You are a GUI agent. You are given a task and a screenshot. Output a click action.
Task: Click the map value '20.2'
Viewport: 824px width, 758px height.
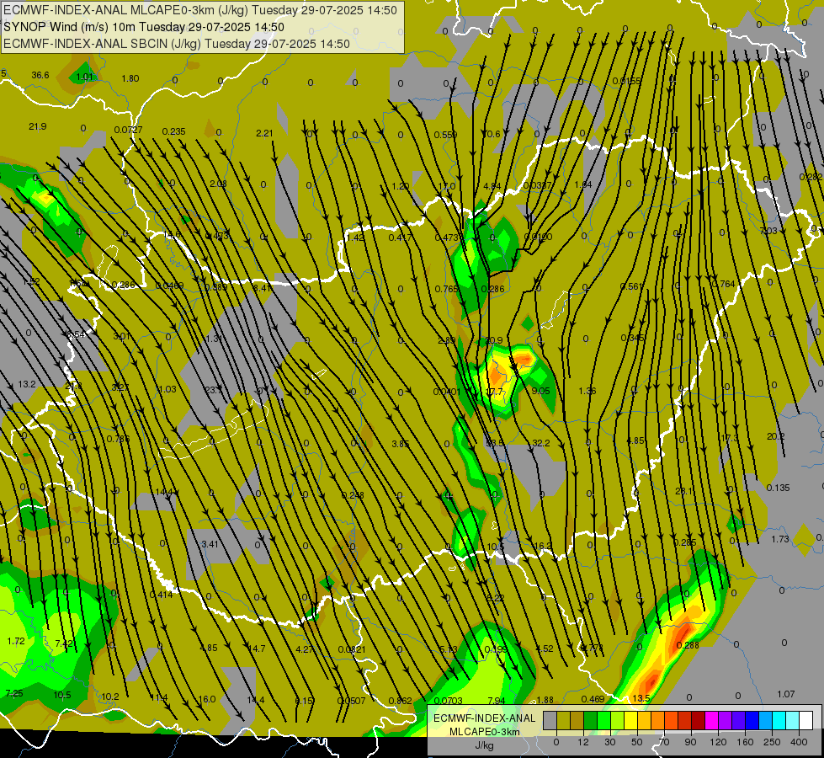tap(776, 436)
